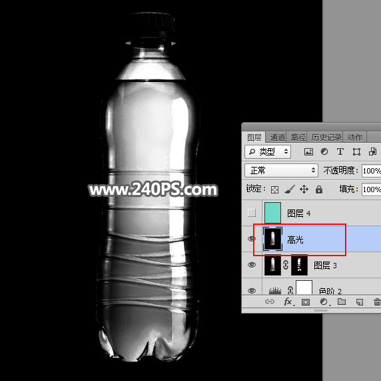Create a new layer icon
Viewport: 381px width, 381px height.
click(x=360, y=302)
